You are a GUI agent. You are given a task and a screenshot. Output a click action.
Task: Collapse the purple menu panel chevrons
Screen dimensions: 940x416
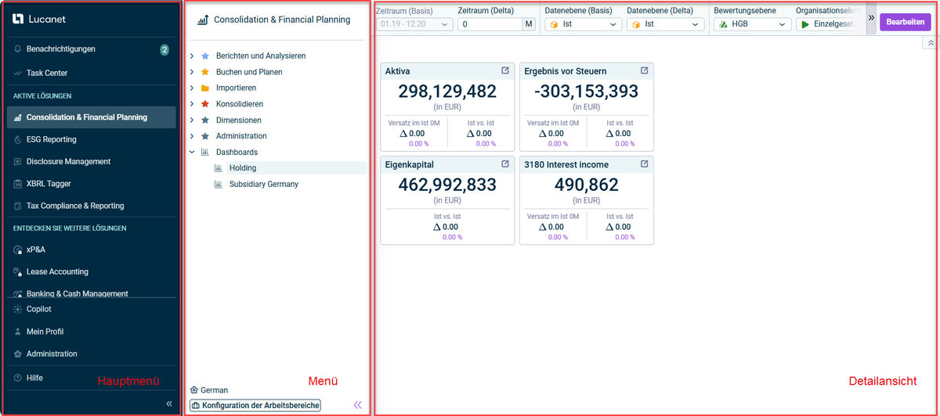pyautogui.click(x=358, y=405)
